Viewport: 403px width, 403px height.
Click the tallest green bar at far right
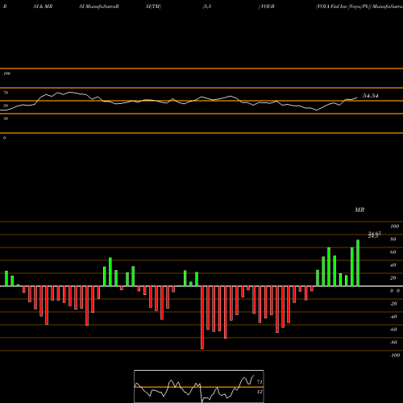coord(358,263)
